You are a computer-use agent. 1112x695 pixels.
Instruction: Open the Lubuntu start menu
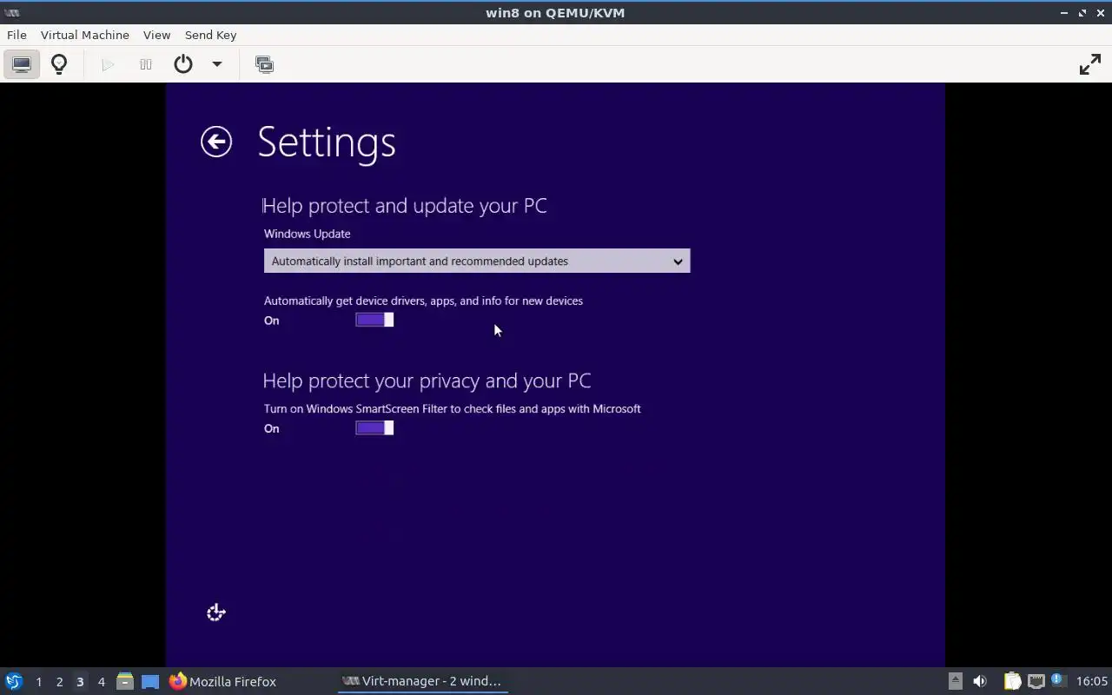pyautogui.click(x=14, y=681)
